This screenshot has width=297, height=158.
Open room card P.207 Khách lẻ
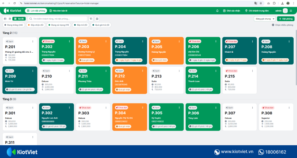[x=239, y=51]
